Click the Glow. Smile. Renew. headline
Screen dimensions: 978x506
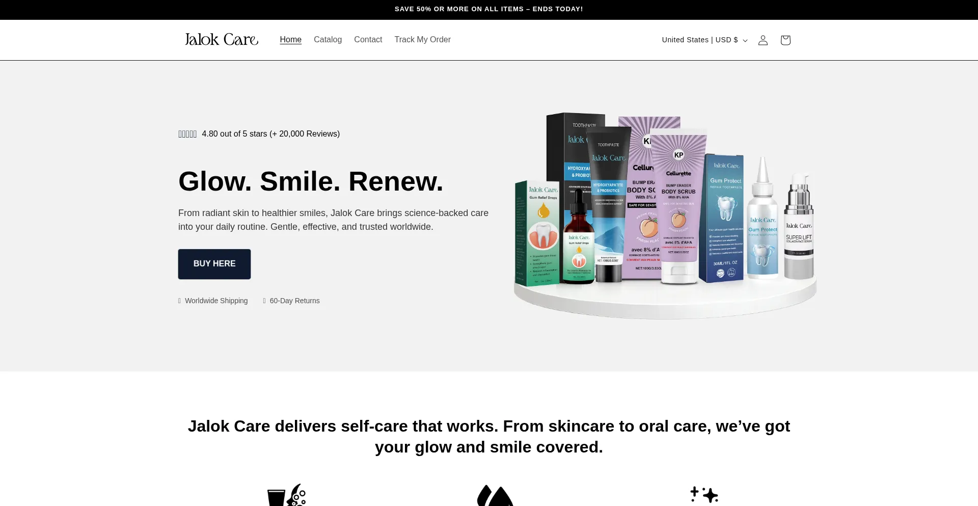pyautogui.click(x=311, y=181)
